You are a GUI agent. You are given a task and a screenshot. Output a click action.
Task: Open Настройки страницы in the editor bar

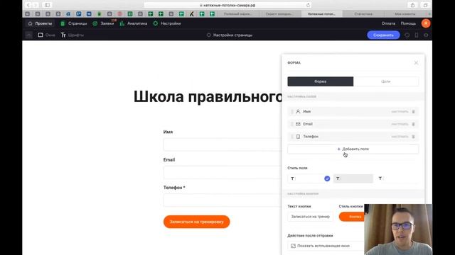pyautogui.click(x=230, y=35)
